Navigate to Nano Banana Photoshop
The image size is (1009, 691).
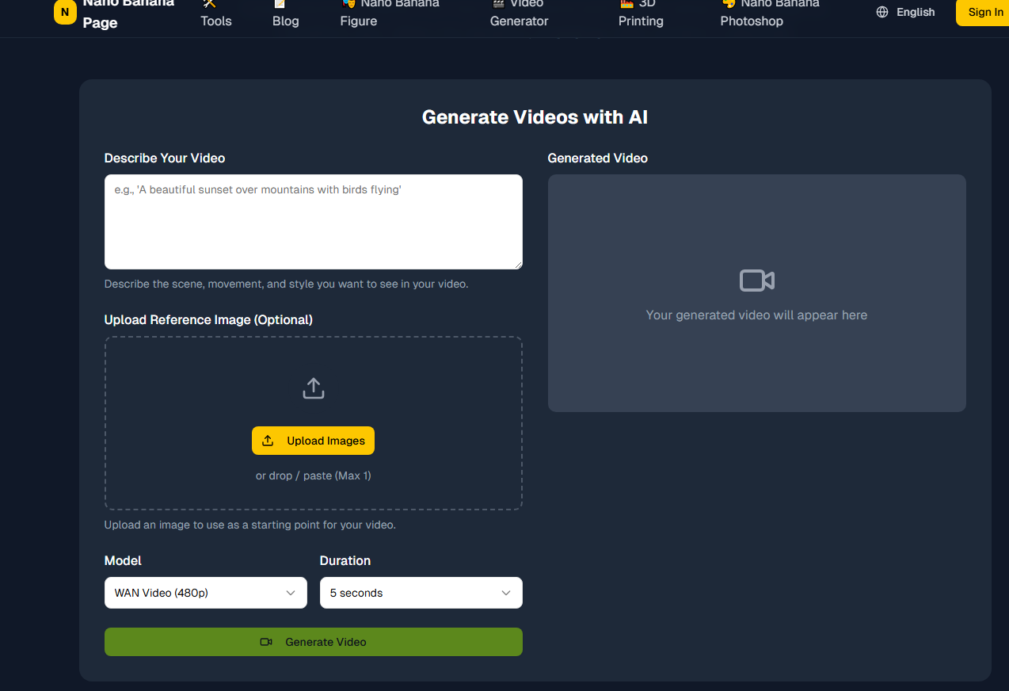[x=769, y=13]
